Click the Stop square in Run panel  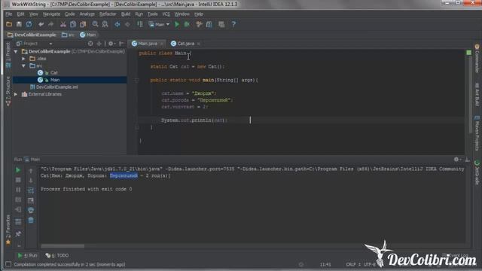click(18, 180)
